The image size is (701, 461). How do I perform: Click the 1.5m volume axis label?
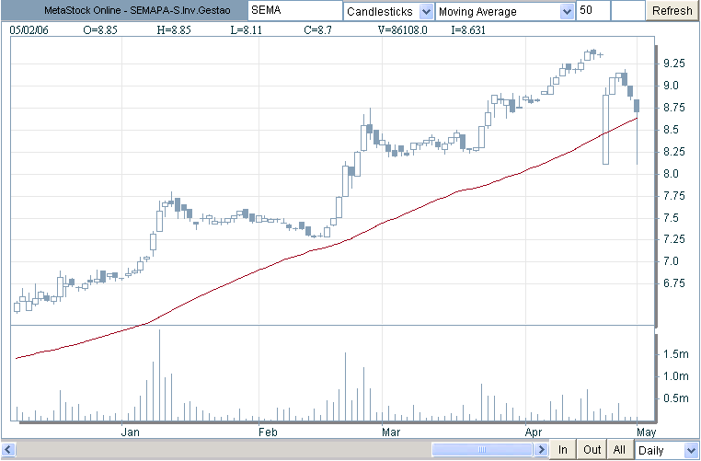coord(675,354)
